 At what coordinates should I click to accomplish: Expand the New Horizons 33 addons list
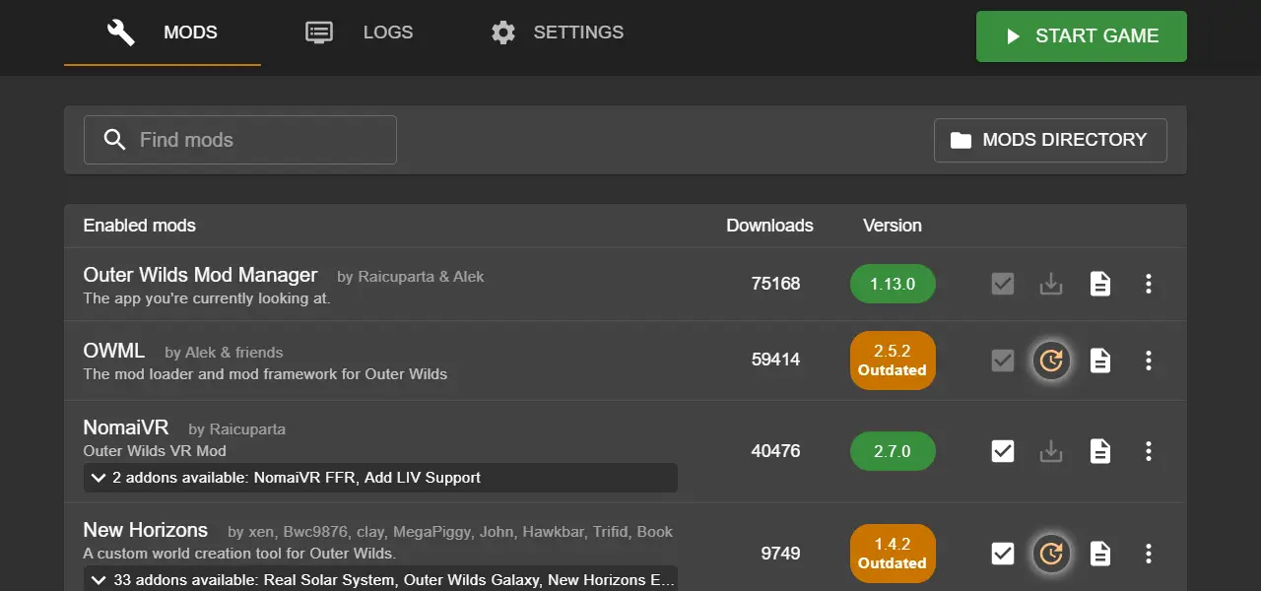tap(380, 578)
